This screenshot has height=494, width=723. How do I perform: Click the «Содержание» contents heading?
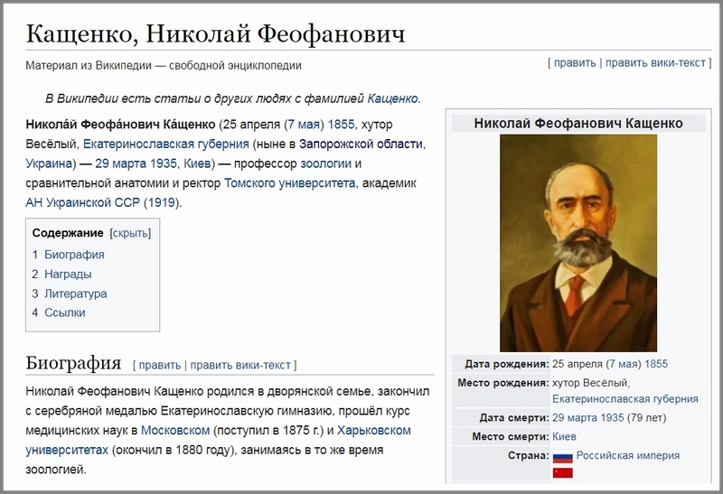[x=68, y=233]
